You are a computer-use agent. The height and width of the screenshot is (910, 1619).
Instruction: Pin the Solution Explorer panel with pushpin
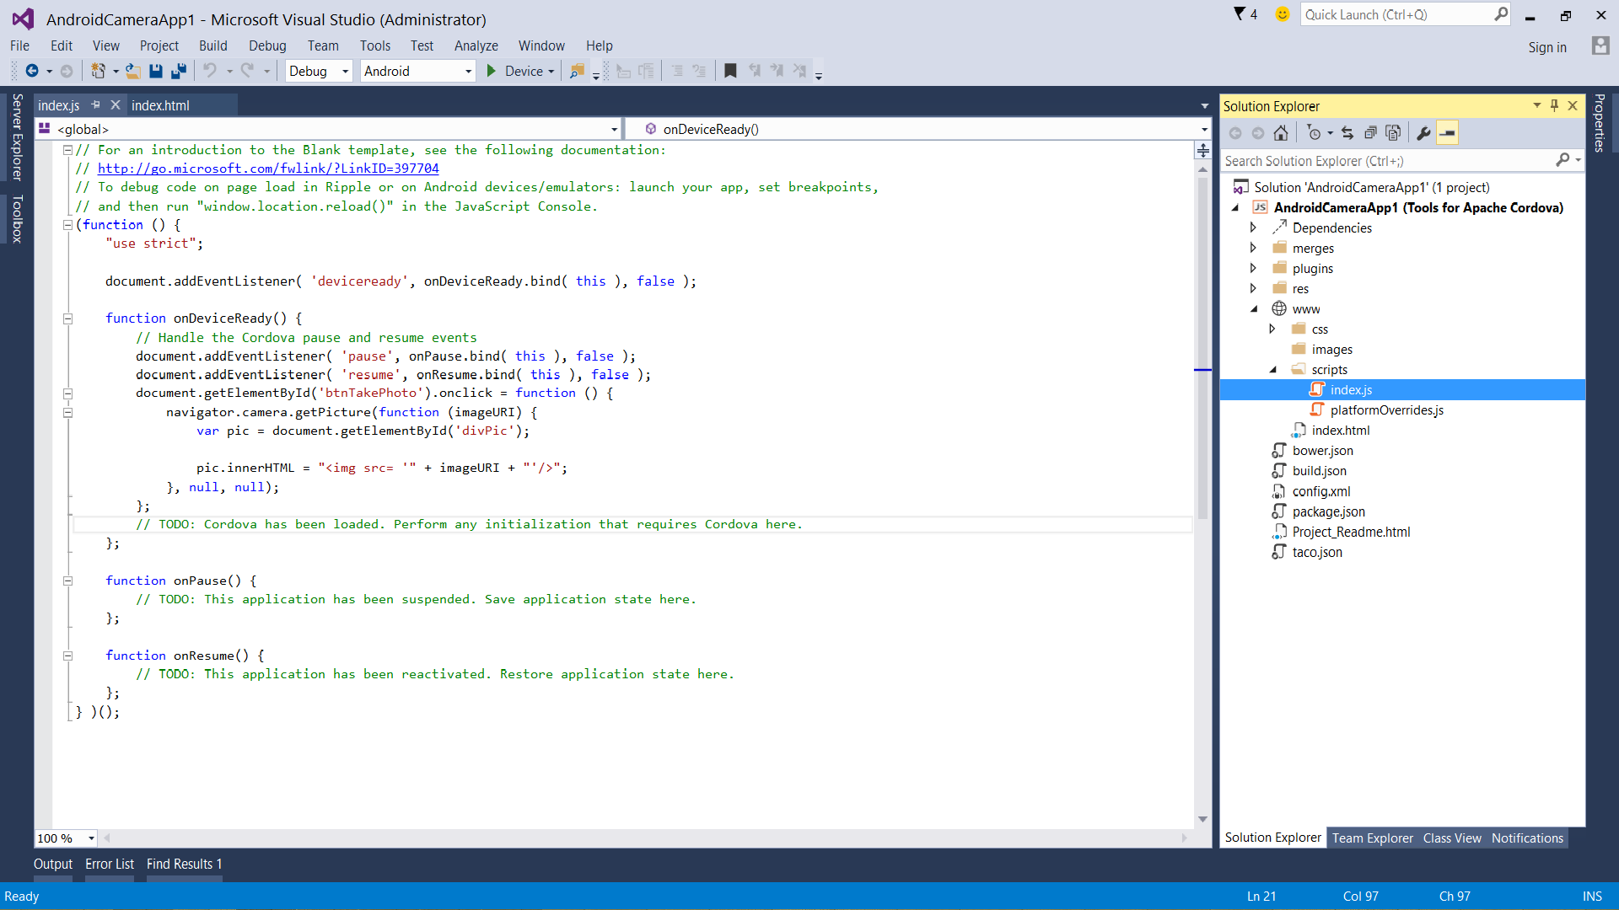click(1555, 105)
